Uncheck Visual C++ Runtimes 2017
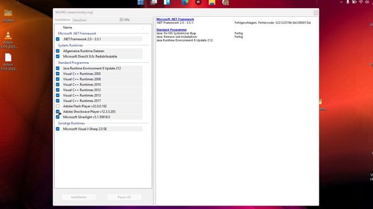Viewport: 373px width, 209px height. (x=58, y=100)
